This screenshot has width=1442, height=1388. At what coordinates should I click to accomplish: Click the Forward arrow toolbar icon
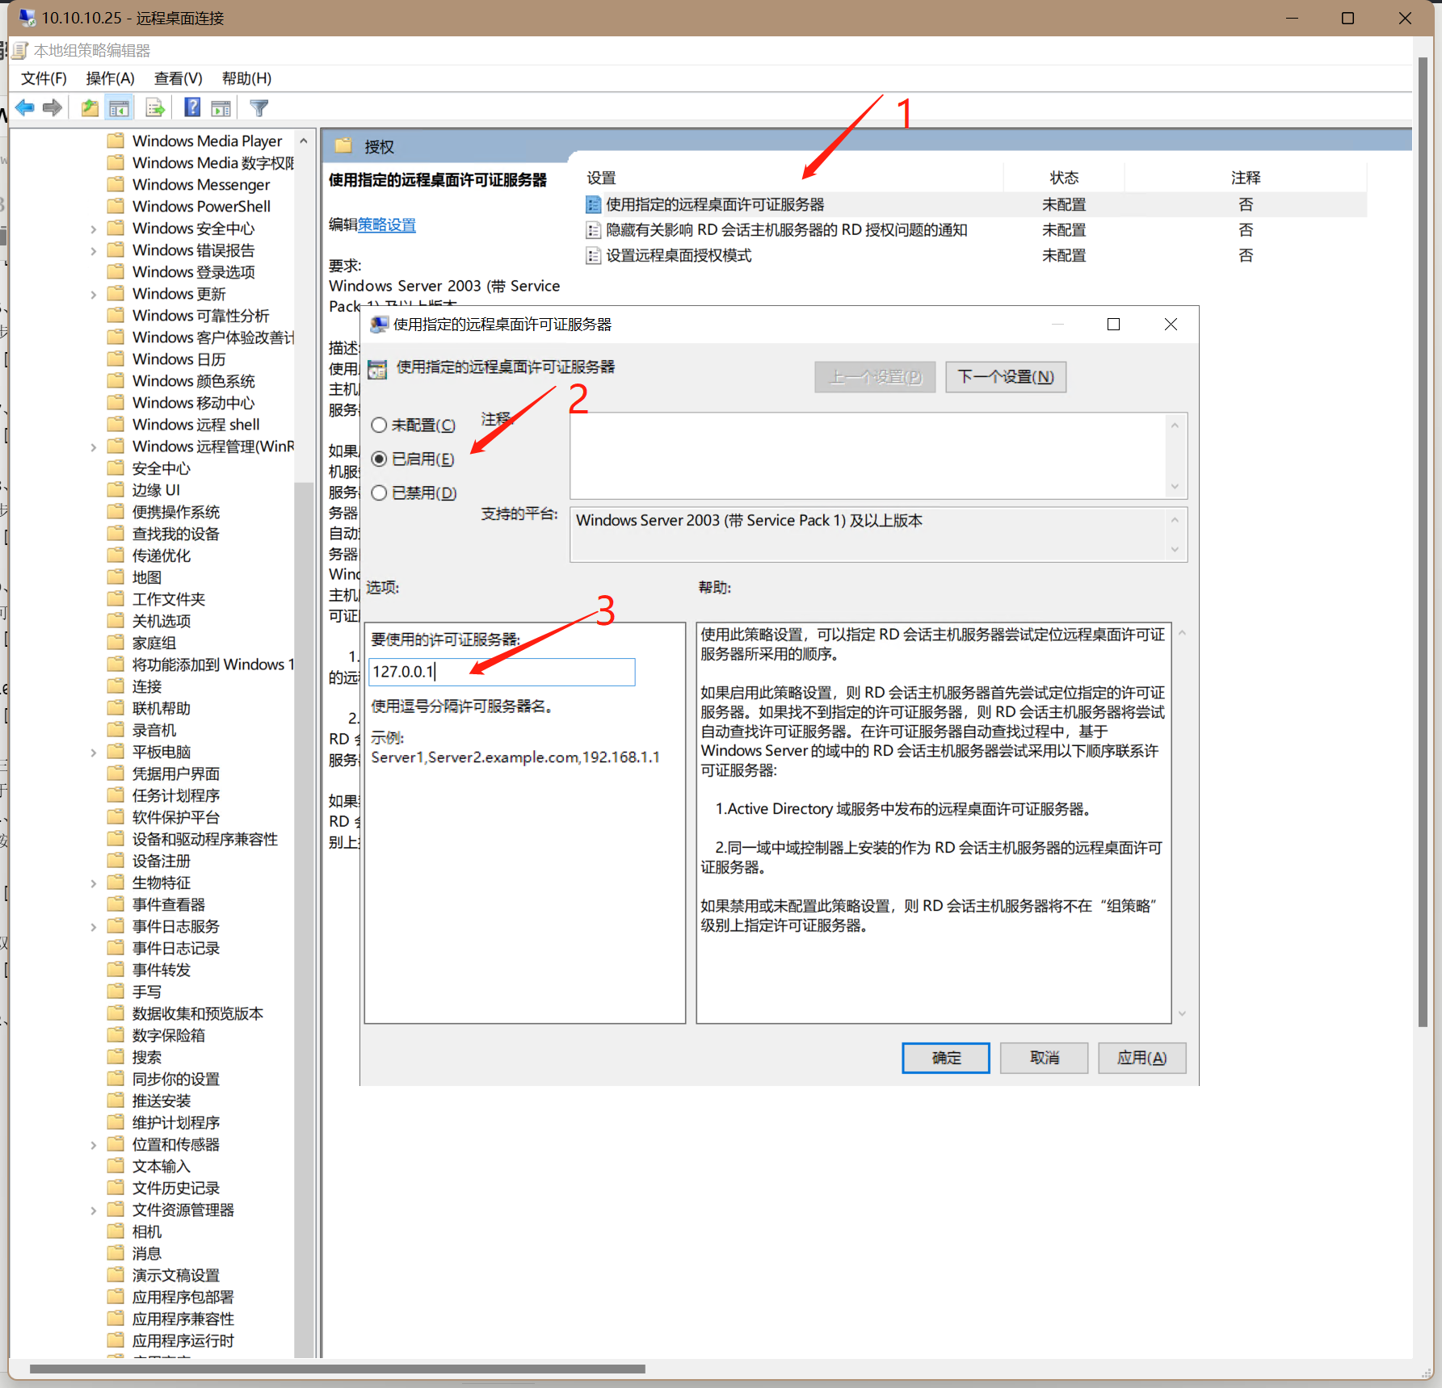(x=53, y=107)
